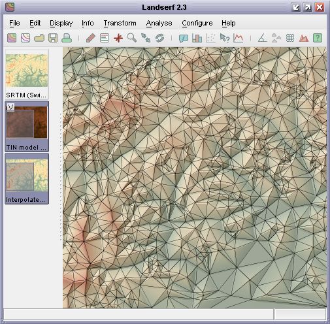Click the refresh arrows toolbar icon

pos(159,38)
